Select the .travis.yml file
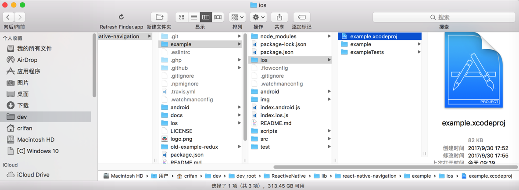519x190 pixels. click(200, 92)
